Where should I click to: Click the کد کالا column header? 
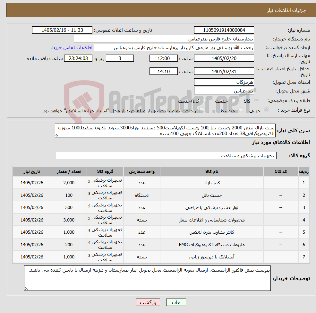[x=281, y=172]
